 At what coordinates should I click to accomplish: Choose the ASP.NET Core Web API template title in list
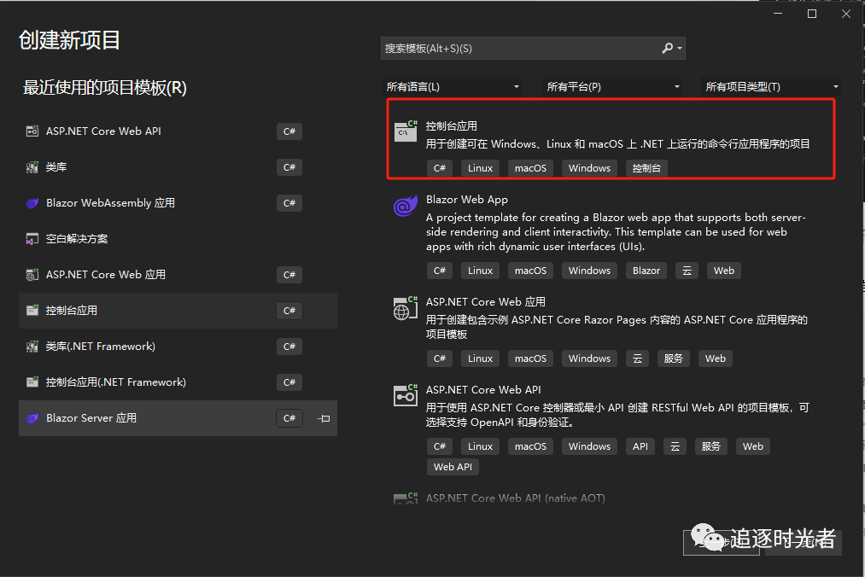483,390
